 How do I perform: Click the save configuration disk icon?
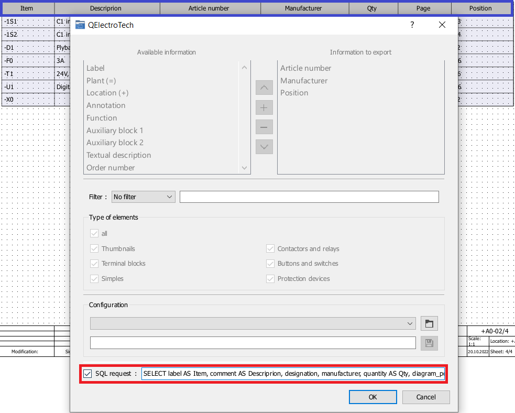429,343
